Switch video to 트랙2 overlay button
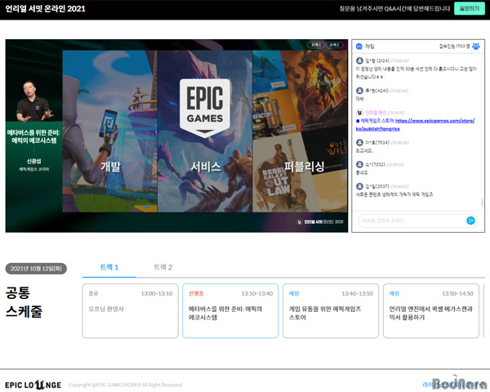Image resolution: width=490 pixels, height=392 pixels. [334, 45]
